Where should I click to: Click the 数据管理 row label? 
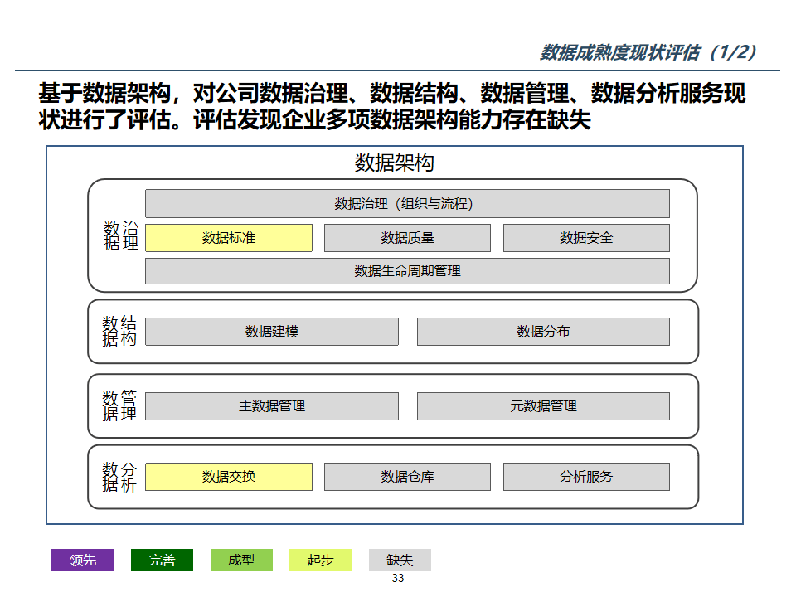pyautogui.click(x=119, y=405)
